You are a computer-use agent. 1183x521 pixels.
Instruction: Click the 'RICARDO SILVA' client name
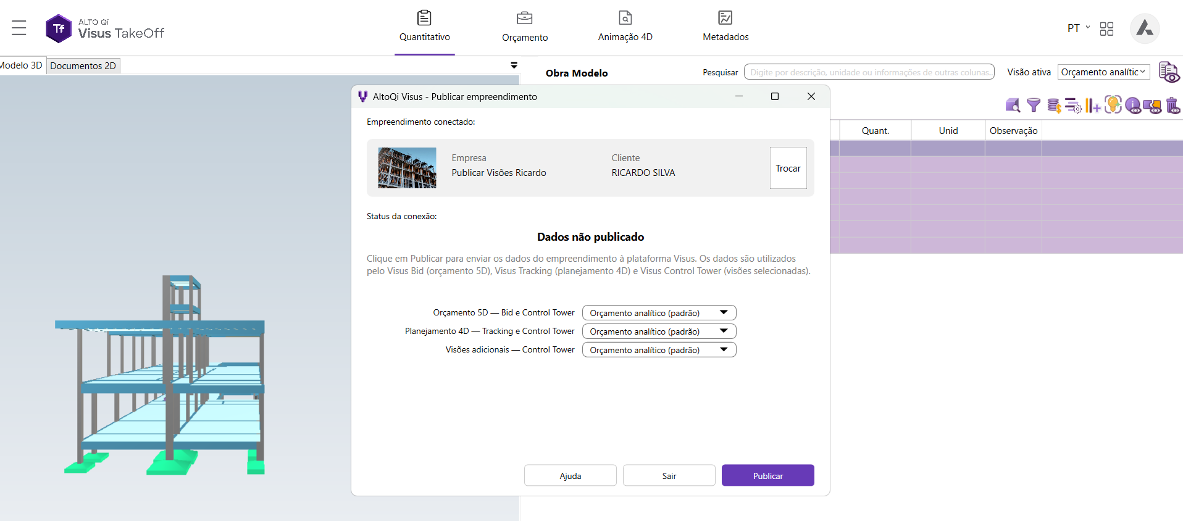pos(643,173)
